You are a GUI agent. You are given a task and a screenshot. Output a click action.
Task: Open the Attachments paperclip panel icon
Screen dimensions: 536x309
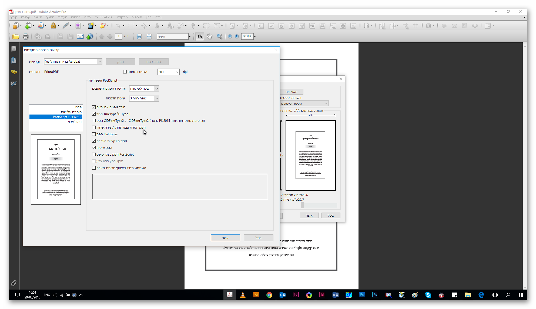pos(14,283)
